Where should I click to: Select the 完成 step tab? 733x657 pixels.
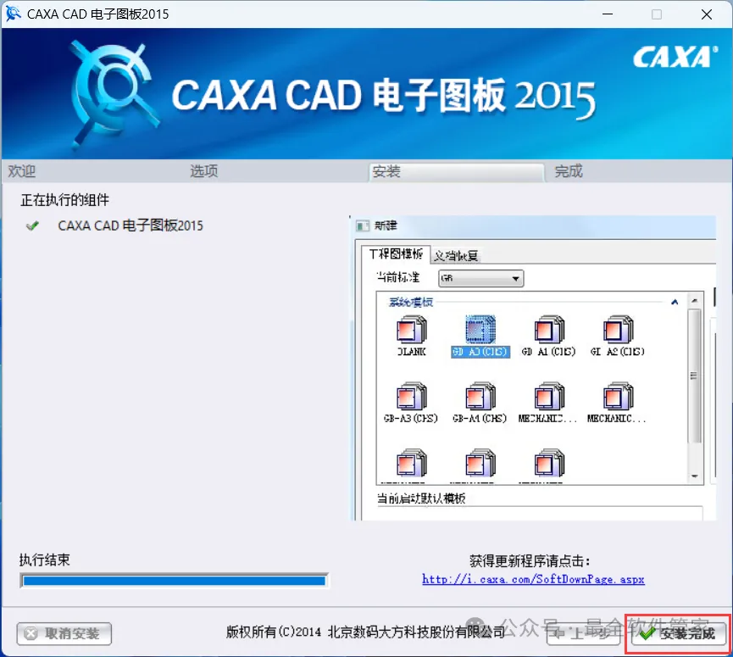(x=569, y=171)
